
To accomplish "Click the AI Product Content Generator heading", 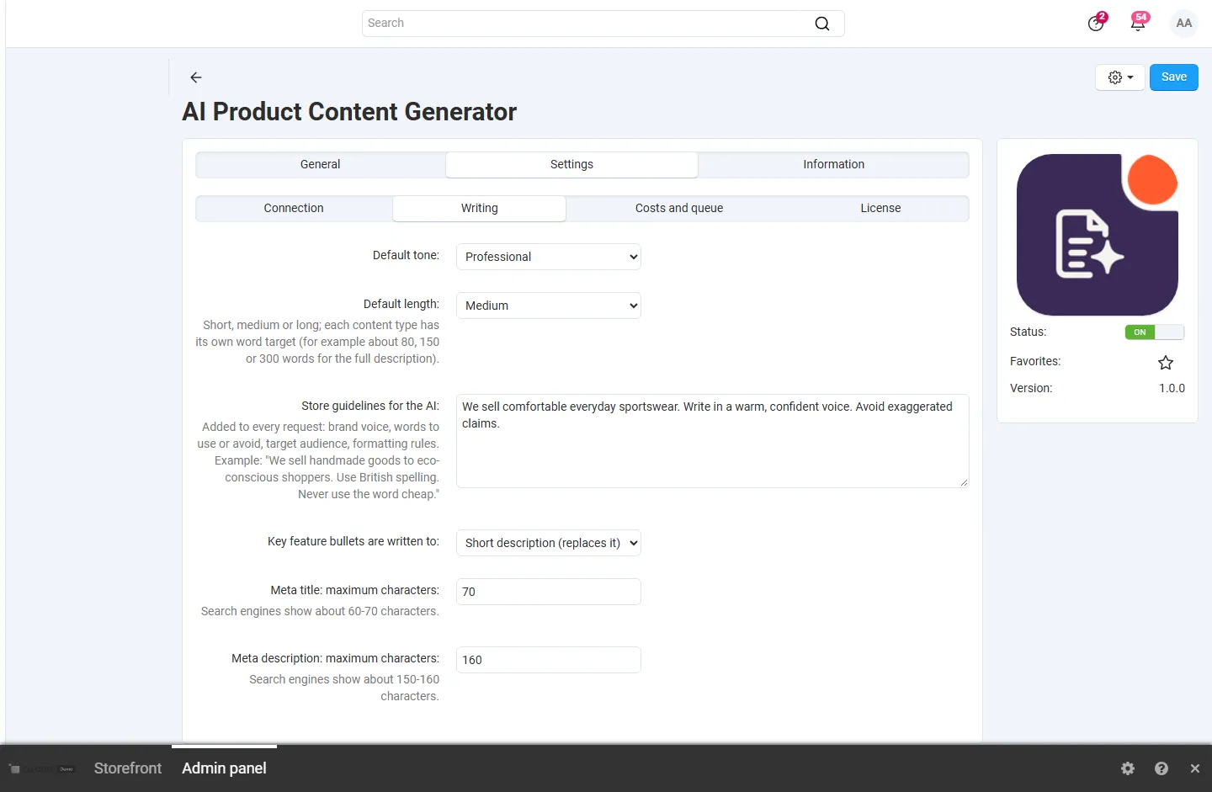I will point(349,112).
